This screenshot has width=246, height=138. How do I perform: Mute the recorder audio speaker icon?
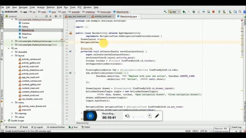128,116
